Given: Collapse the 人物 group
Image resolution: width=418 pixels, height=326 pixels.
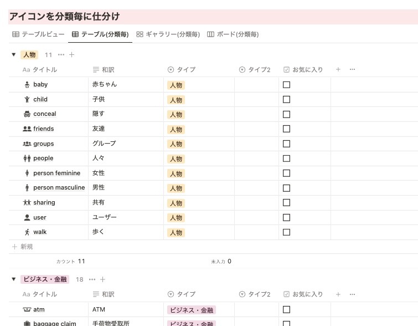Looking at the screenshot, I should pos(14,55).
